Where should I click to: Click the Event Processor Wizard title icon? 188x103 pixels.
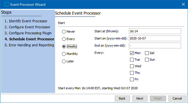tap(7, 4)
